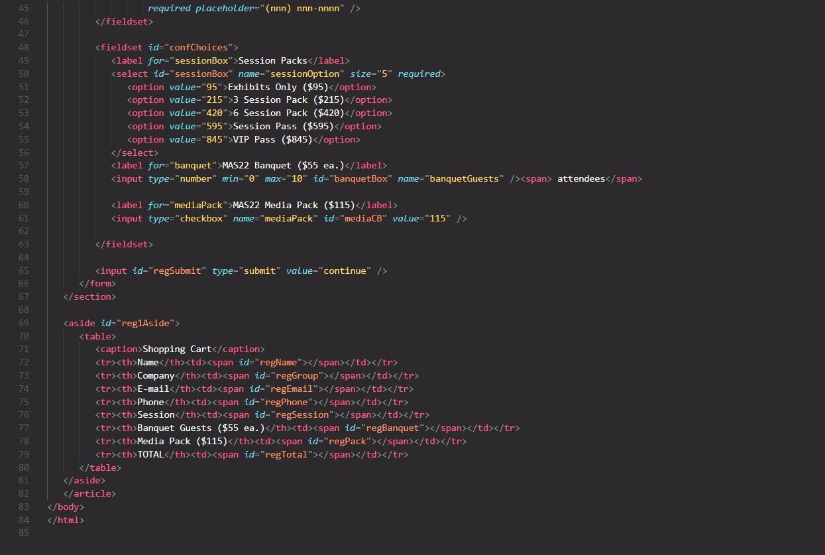Image resolution: width=825 pixels, height=555 pixels.
Task: Click line number 68 in the gutter
Action: tap(24, 310)
